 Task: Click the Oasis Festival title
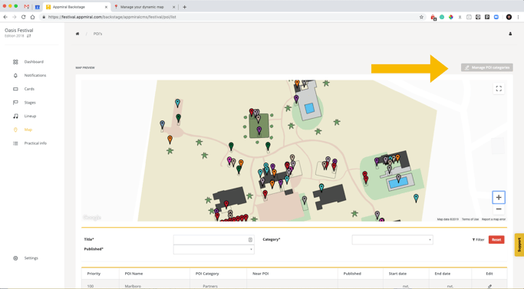pos(18,30)
